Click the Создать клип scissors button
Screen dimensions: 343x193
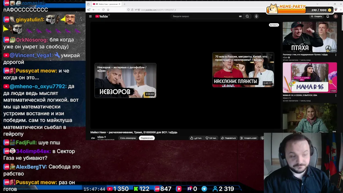click(248, 138)
